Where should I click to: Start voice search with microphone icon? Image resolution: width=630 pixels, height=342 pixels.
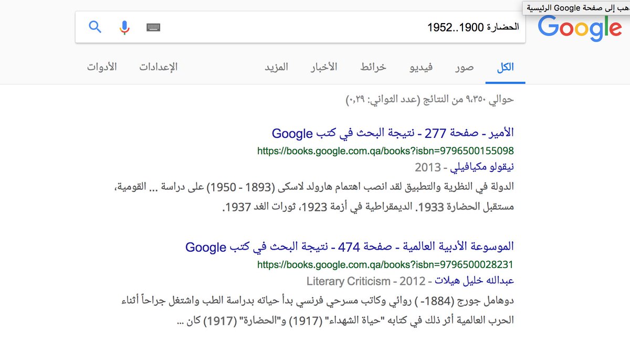(x=124, y=27)
